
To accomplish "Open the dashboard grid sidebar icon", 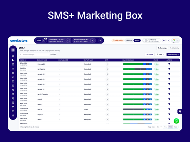I will [x=13, y=56].
